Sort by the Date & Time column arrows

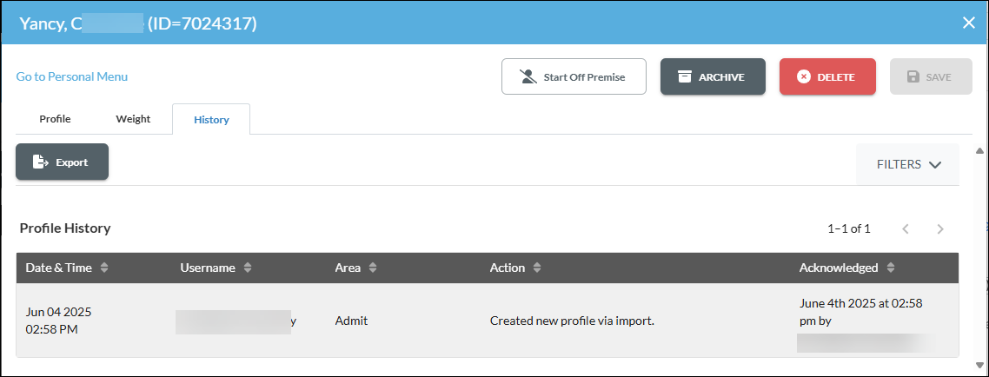point(104,268)
